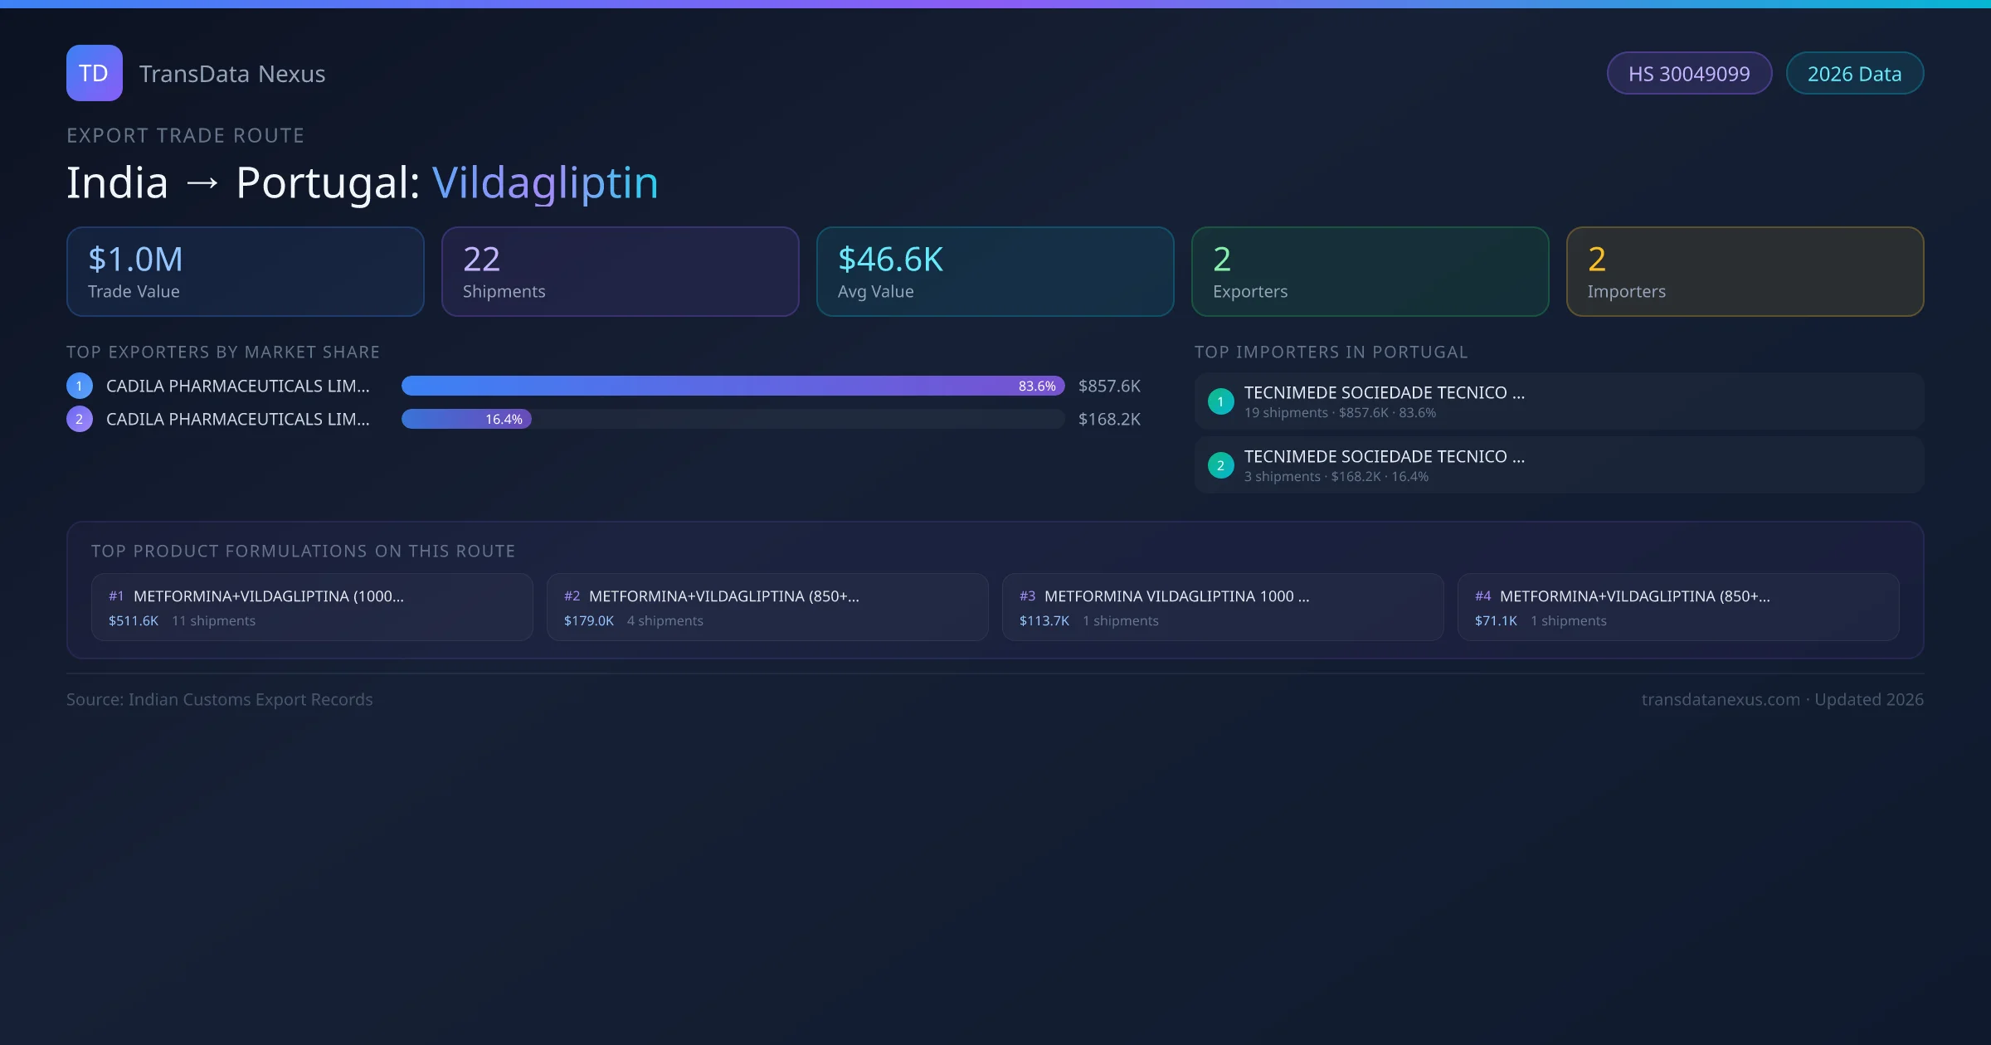Click the HS 30049099 badge
Viewport: 1991px width, 1045px height.
tap(1688, 74)
